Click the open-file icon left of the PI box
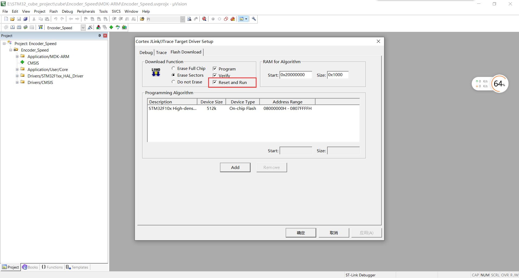The width and height of the screenshot is (519, 278). tap(142, 19)
